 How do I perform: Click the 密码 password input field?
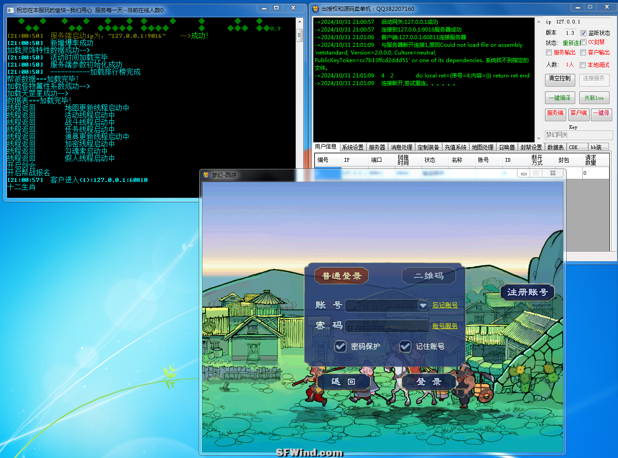(x=387, y=326)
